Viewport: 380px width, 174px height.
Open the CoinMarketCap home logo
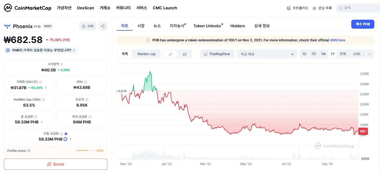coord(28,8)
